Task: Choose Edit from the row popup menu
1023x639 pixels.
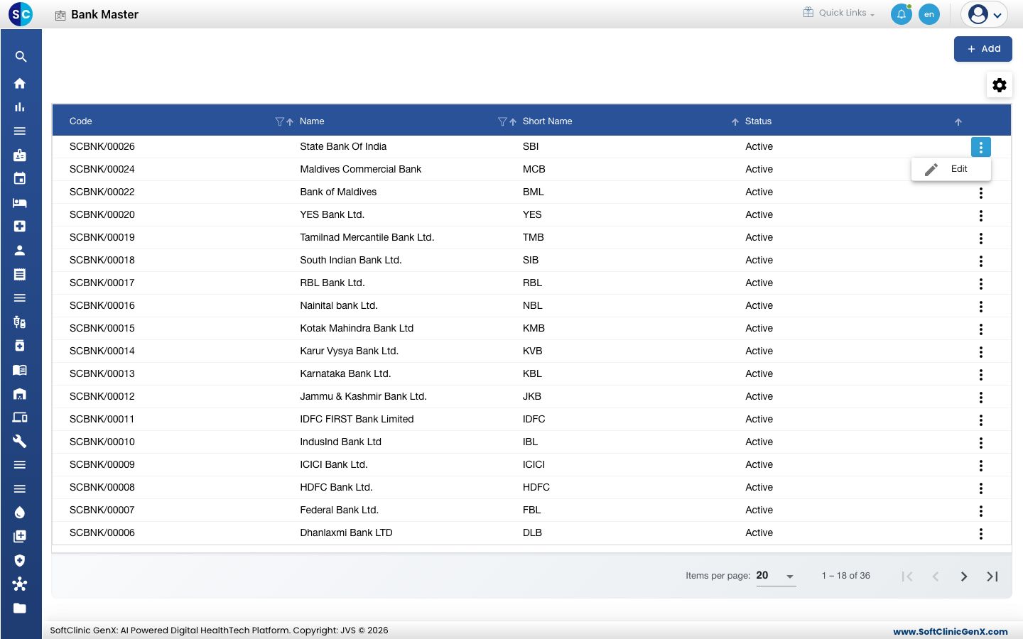Action: (951, 169)
